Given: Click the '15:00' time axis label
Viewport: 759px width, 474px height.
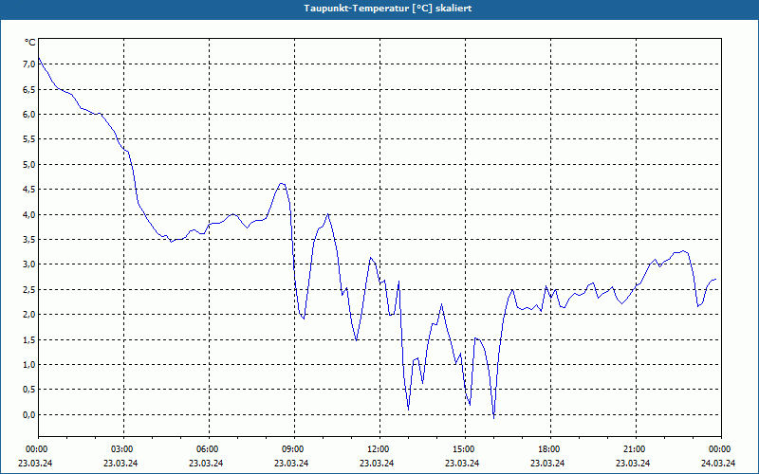Looking at the screenshot, I should [463, 448].
